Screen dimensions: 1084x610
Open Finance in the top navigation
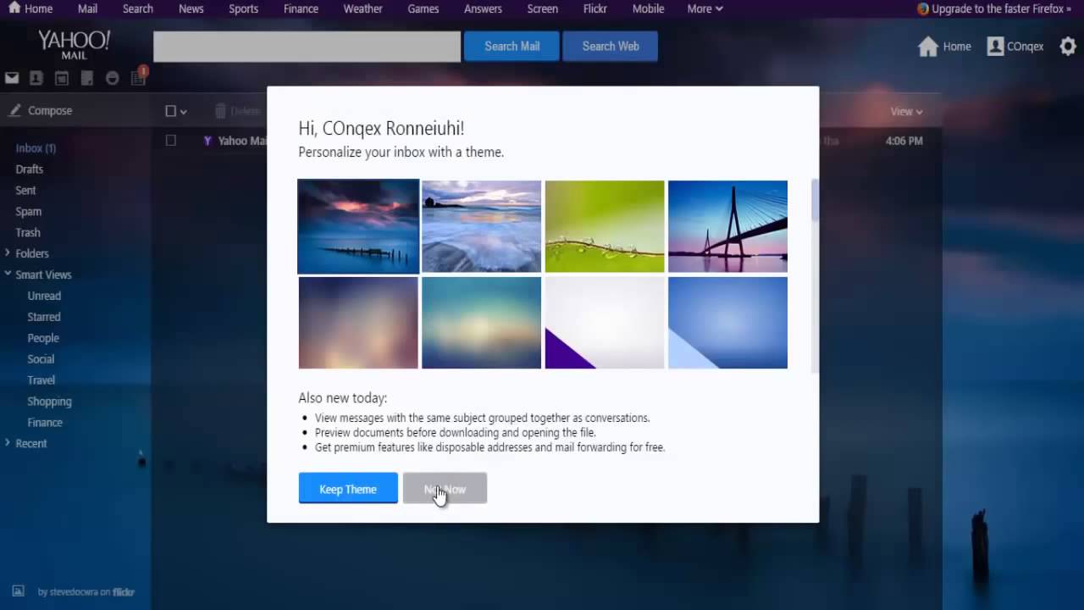click(301, 8)
